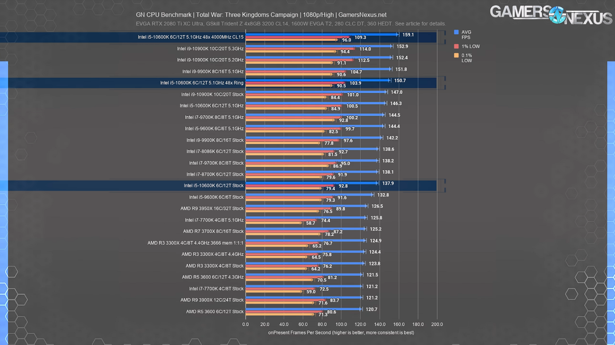Screen dimensions: 615x345
Task: Click the Intel i5-9600K 6C/6T 5.1GHz label
Action: click(214, 129)
